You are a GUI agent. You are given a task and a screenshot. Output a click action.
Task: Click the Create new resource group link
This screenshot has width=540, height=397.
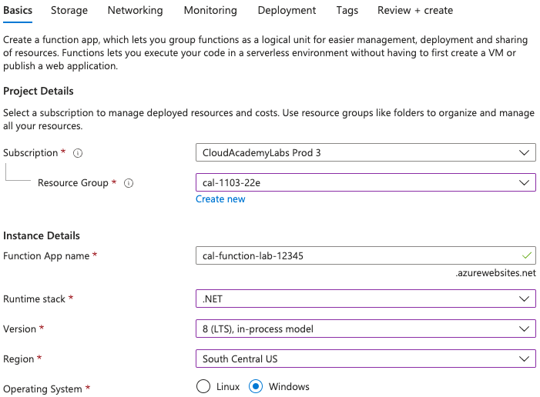pos(220,199)
